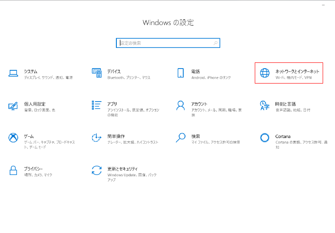Image resolution: width=335 pixels, height=233 pixels.
Task: Click the text ナレーター、拡大鏡、ハイコントラスト
Action: 133,142
